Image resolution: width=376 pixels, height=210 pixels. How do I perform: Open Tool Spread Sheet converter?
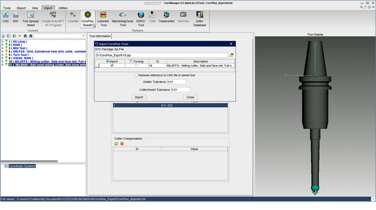click(x=30, y=19)
